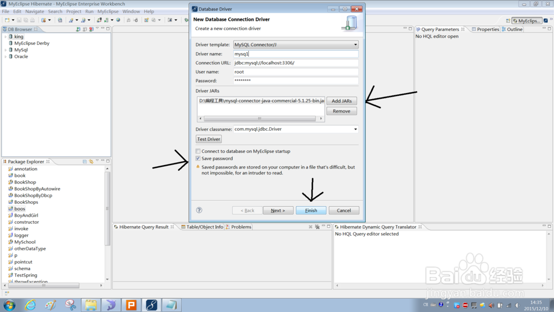
Task: Open the Navigate menu
Action: pos(34,11)
